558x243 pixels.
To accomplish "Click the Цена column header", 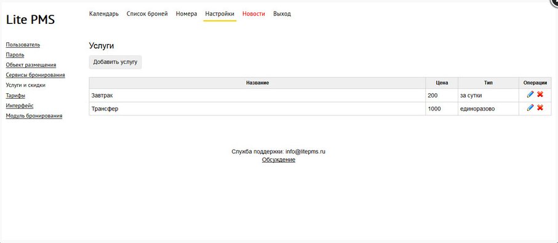I will pos(442,83).
